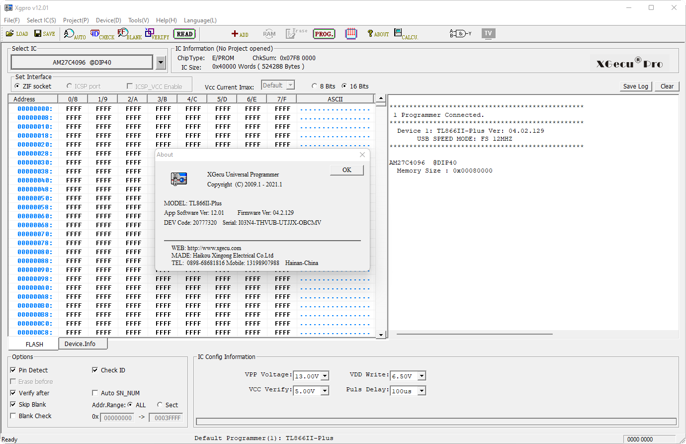686x444 pixels.
Task: Select the ZIF socket radio button
Action: [17, 86]
